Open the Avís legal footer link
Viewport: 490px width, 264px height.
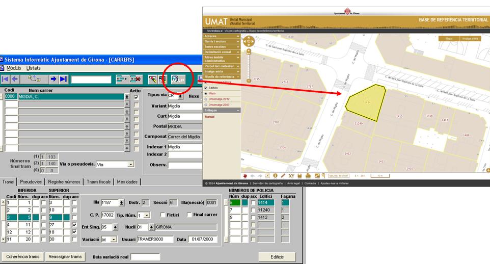(293, 183)
